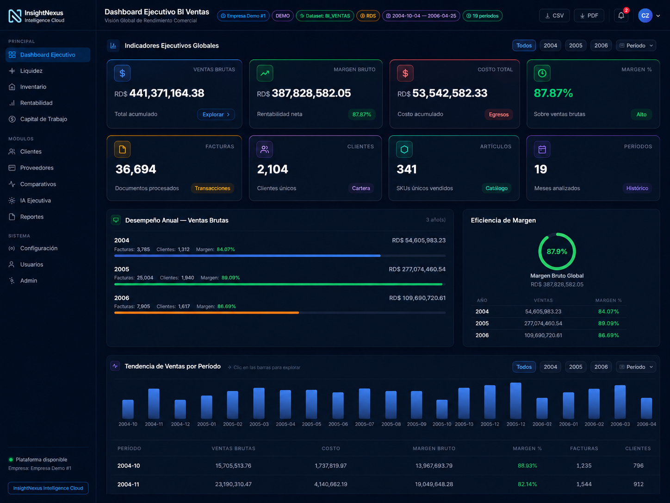Click the 2006-03 bar in the trend chart
The image size is (670, 503).
point(620,402)
